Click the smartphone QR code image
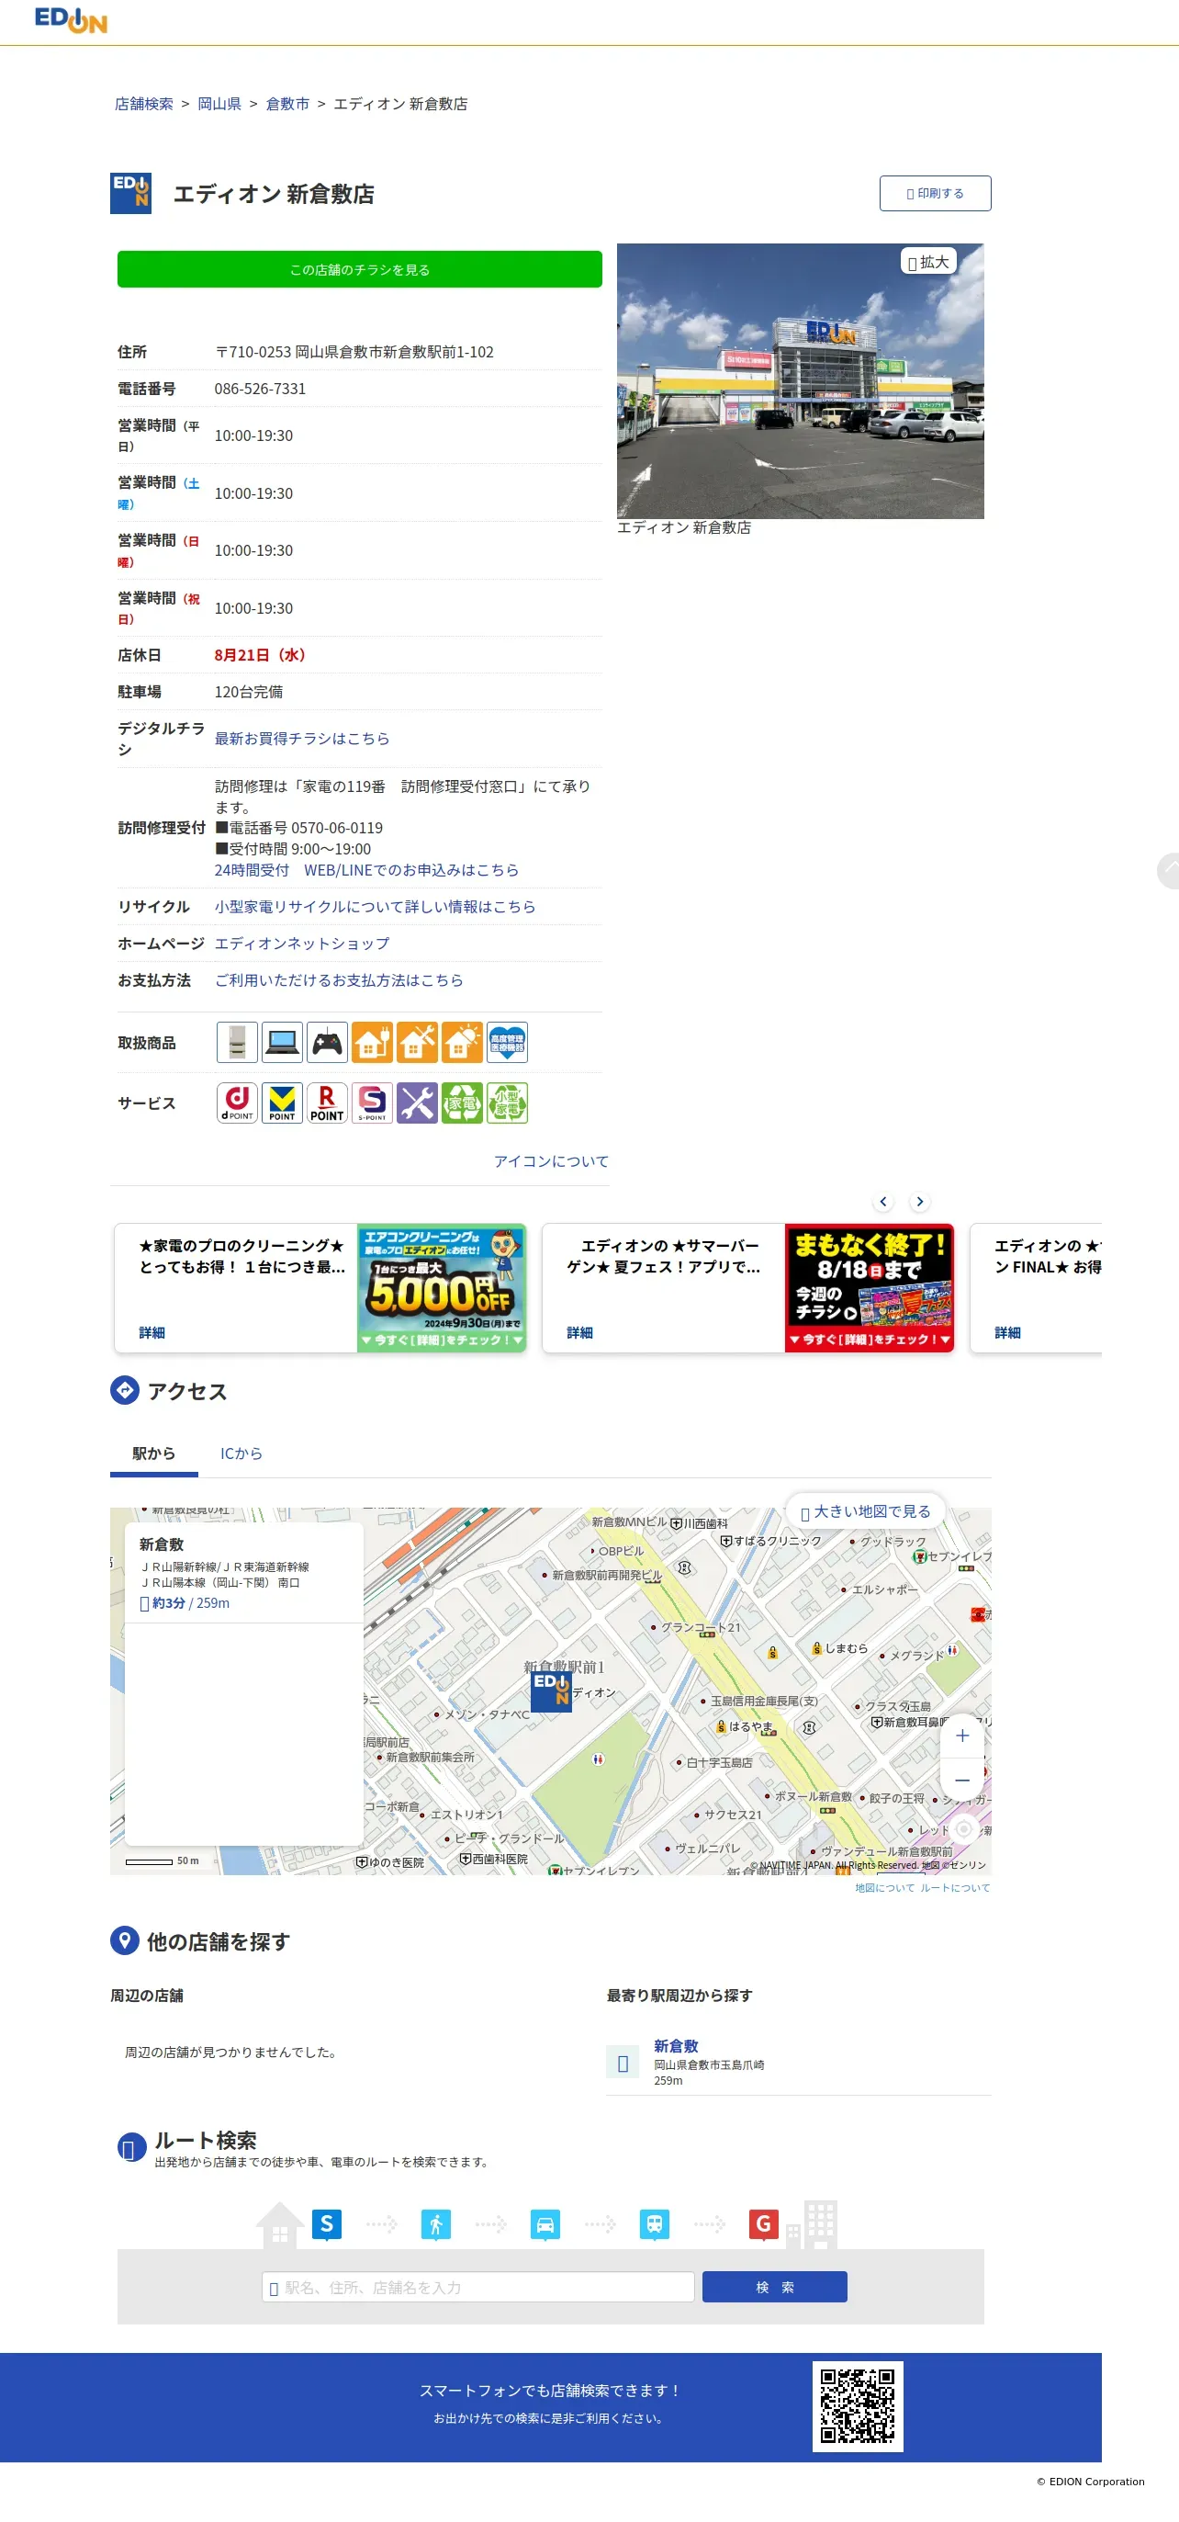Screen dimensions: 1179x2522 click(857, 2406)
